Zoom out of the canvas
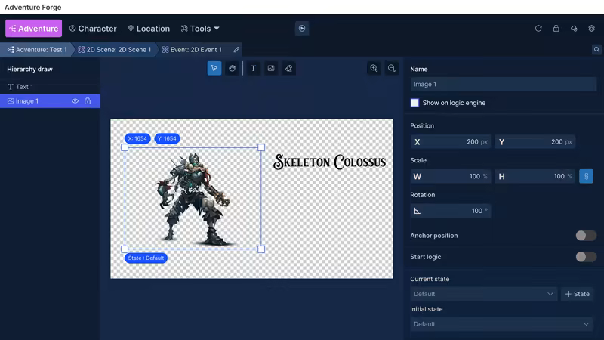 coord(392,68)
